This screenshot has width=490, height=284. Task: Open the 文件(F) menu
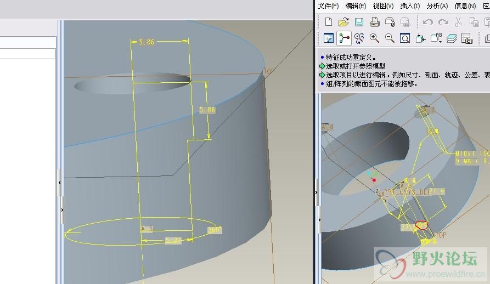328,6
